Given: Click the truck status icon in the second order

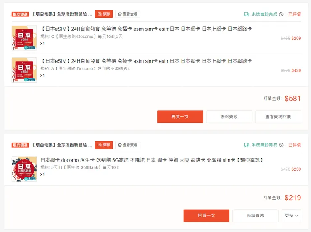Looking at the screenshot, I should pos(247,145).
